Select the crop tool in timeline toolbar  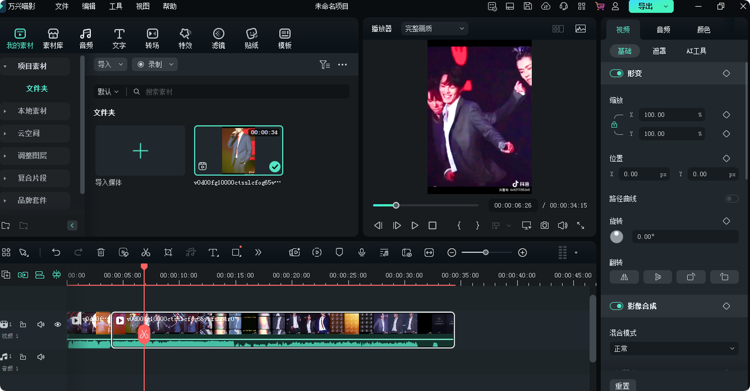pyautogui.click(x=168, y=252)
